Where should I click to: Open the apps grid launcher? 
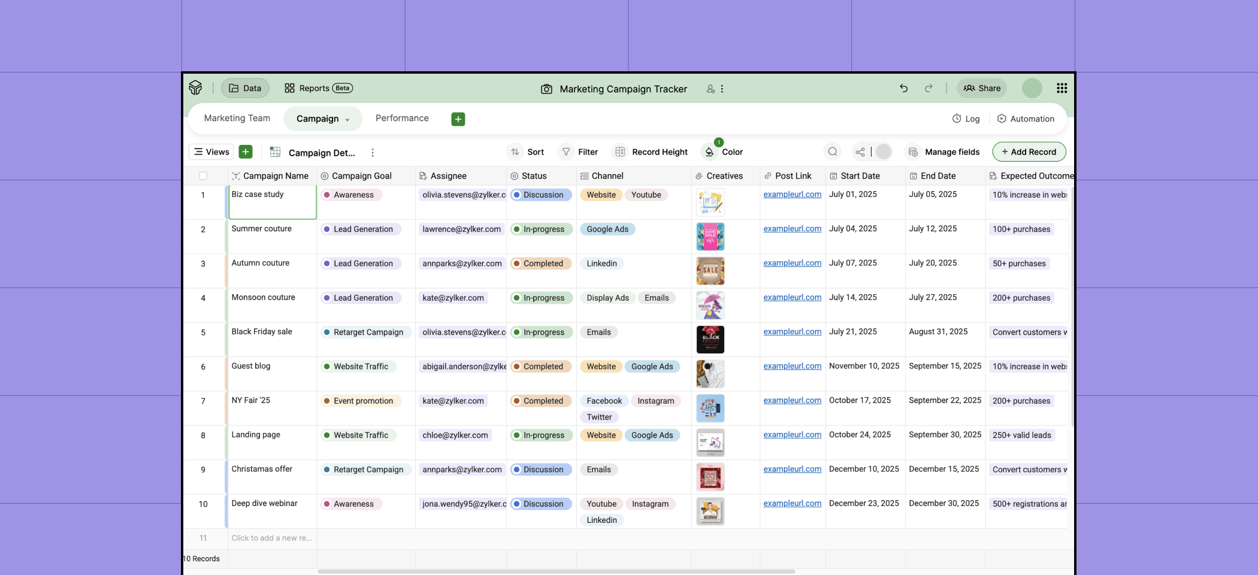1062,88
